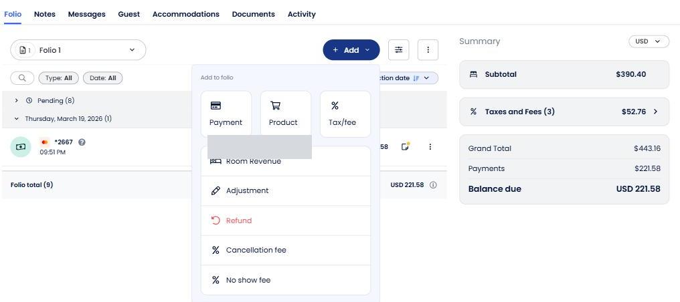Expand Taxes and Fees (3) details

[x=655, y=112]
